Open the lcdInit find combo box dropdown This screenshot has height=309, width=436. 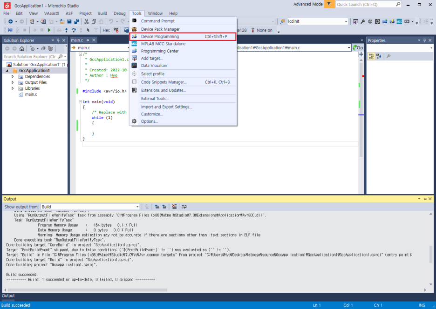coord(346,21)
